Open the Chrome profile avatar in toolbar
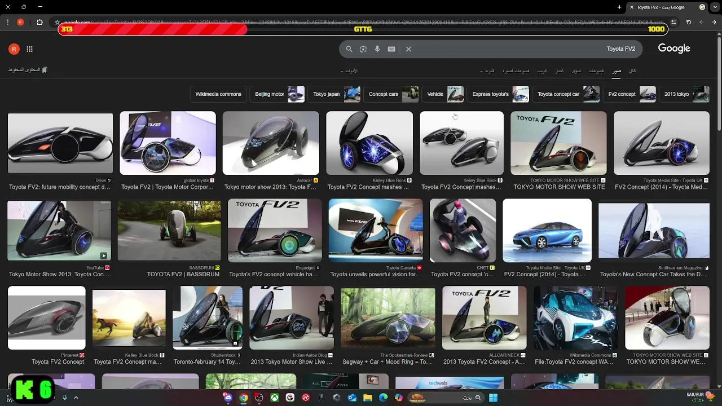The width and height of the screenshot is (722, 406). [20, 22]
